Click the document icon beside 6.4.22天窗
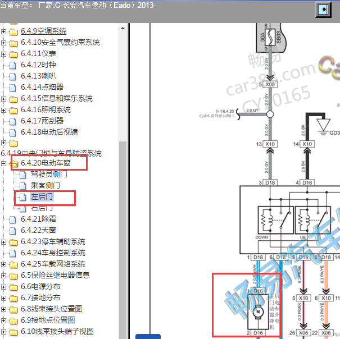The height and width of the screenshot is (339, 340). 13,231
